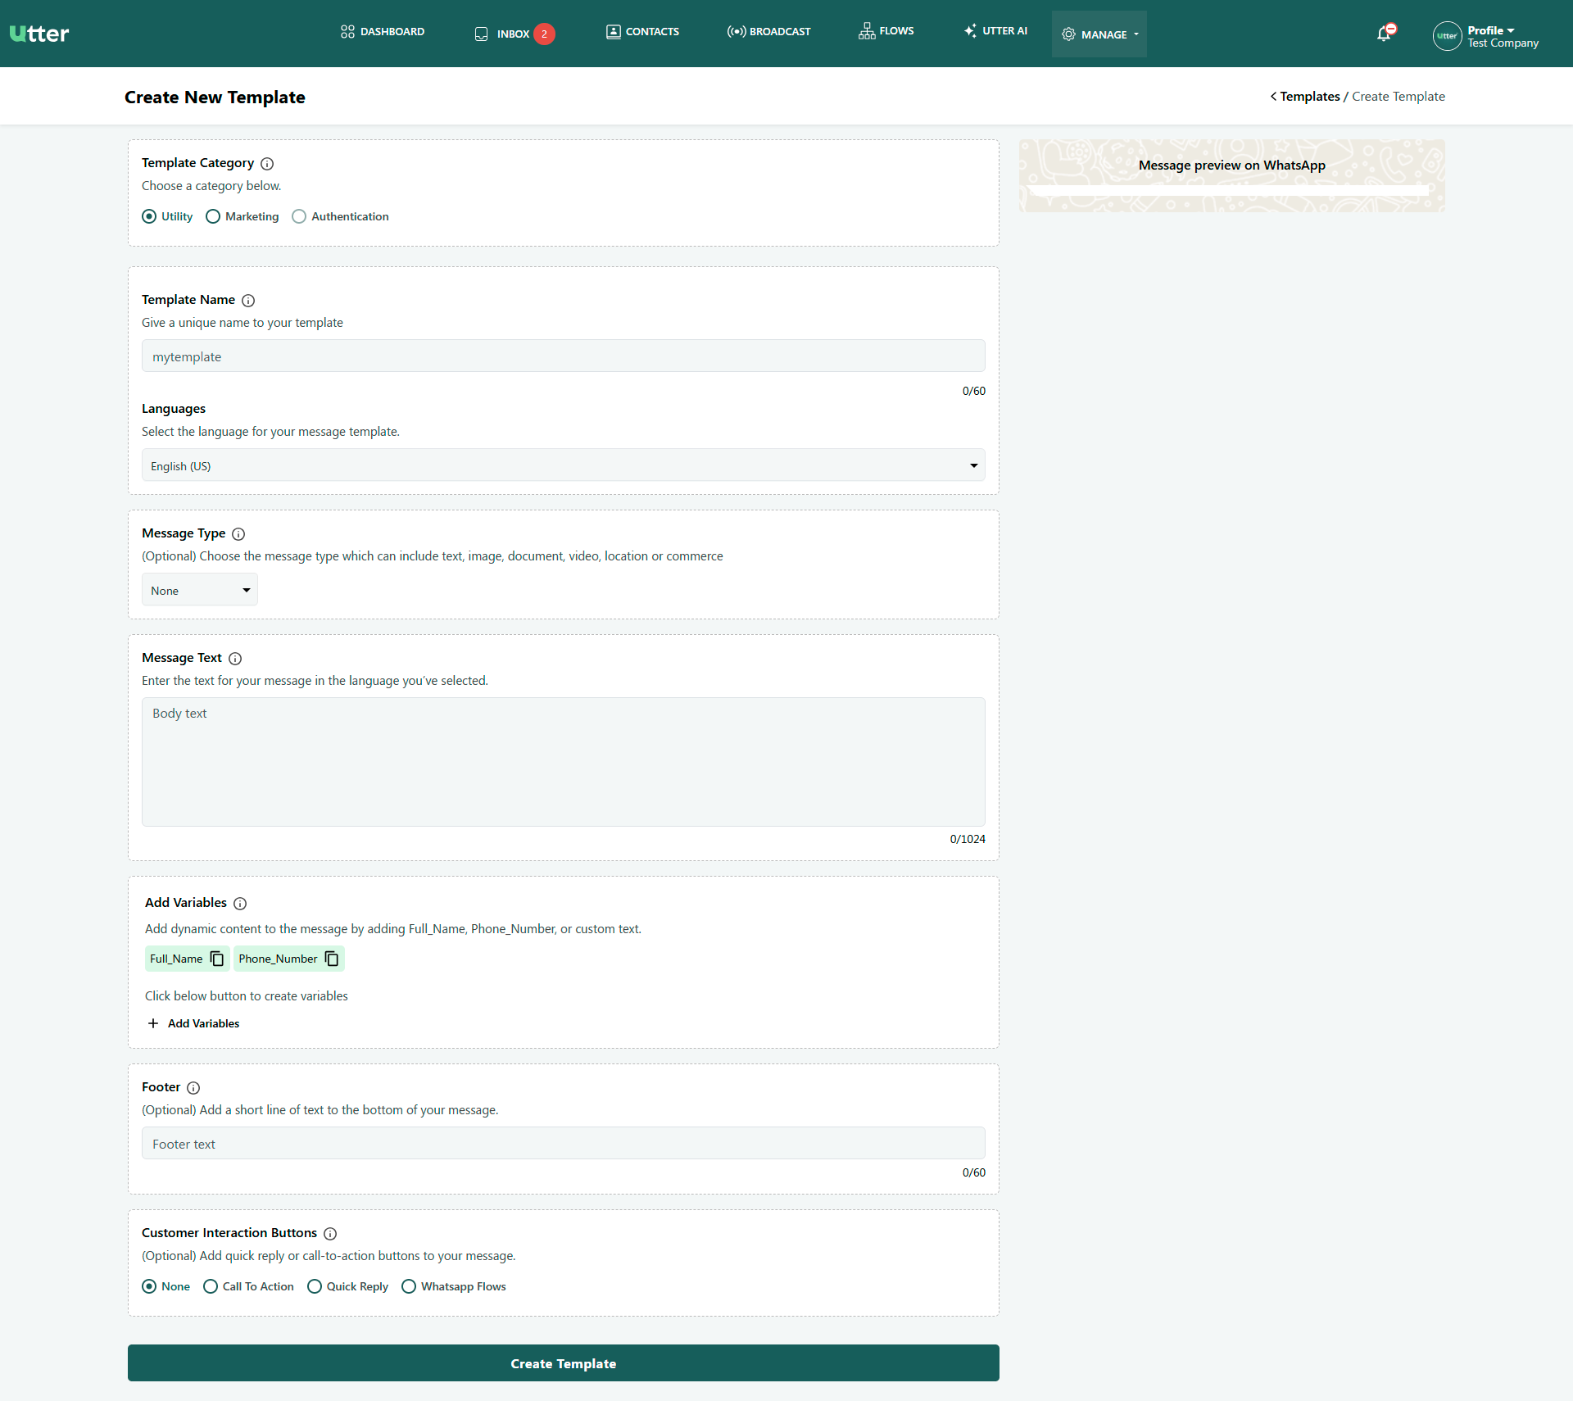
Task: Open the Profile dropdown
Action: click(x=1490, y=30)
